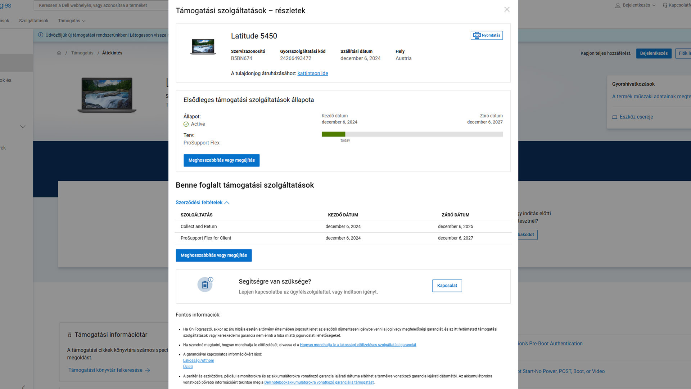Click the Bejelentkezés user account icon
Viewport: 691px width, 389px height.
pos(618,5)
